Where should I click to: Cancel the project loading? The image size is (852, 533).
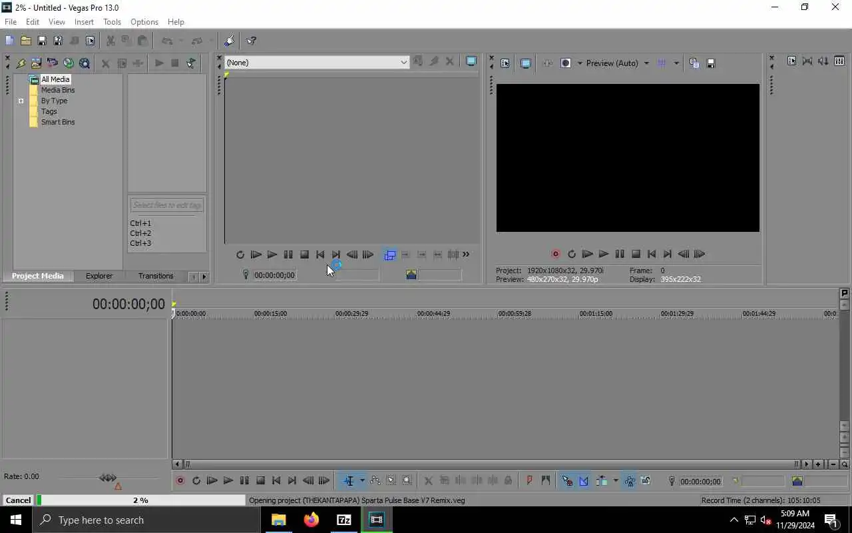click(18, 500)
